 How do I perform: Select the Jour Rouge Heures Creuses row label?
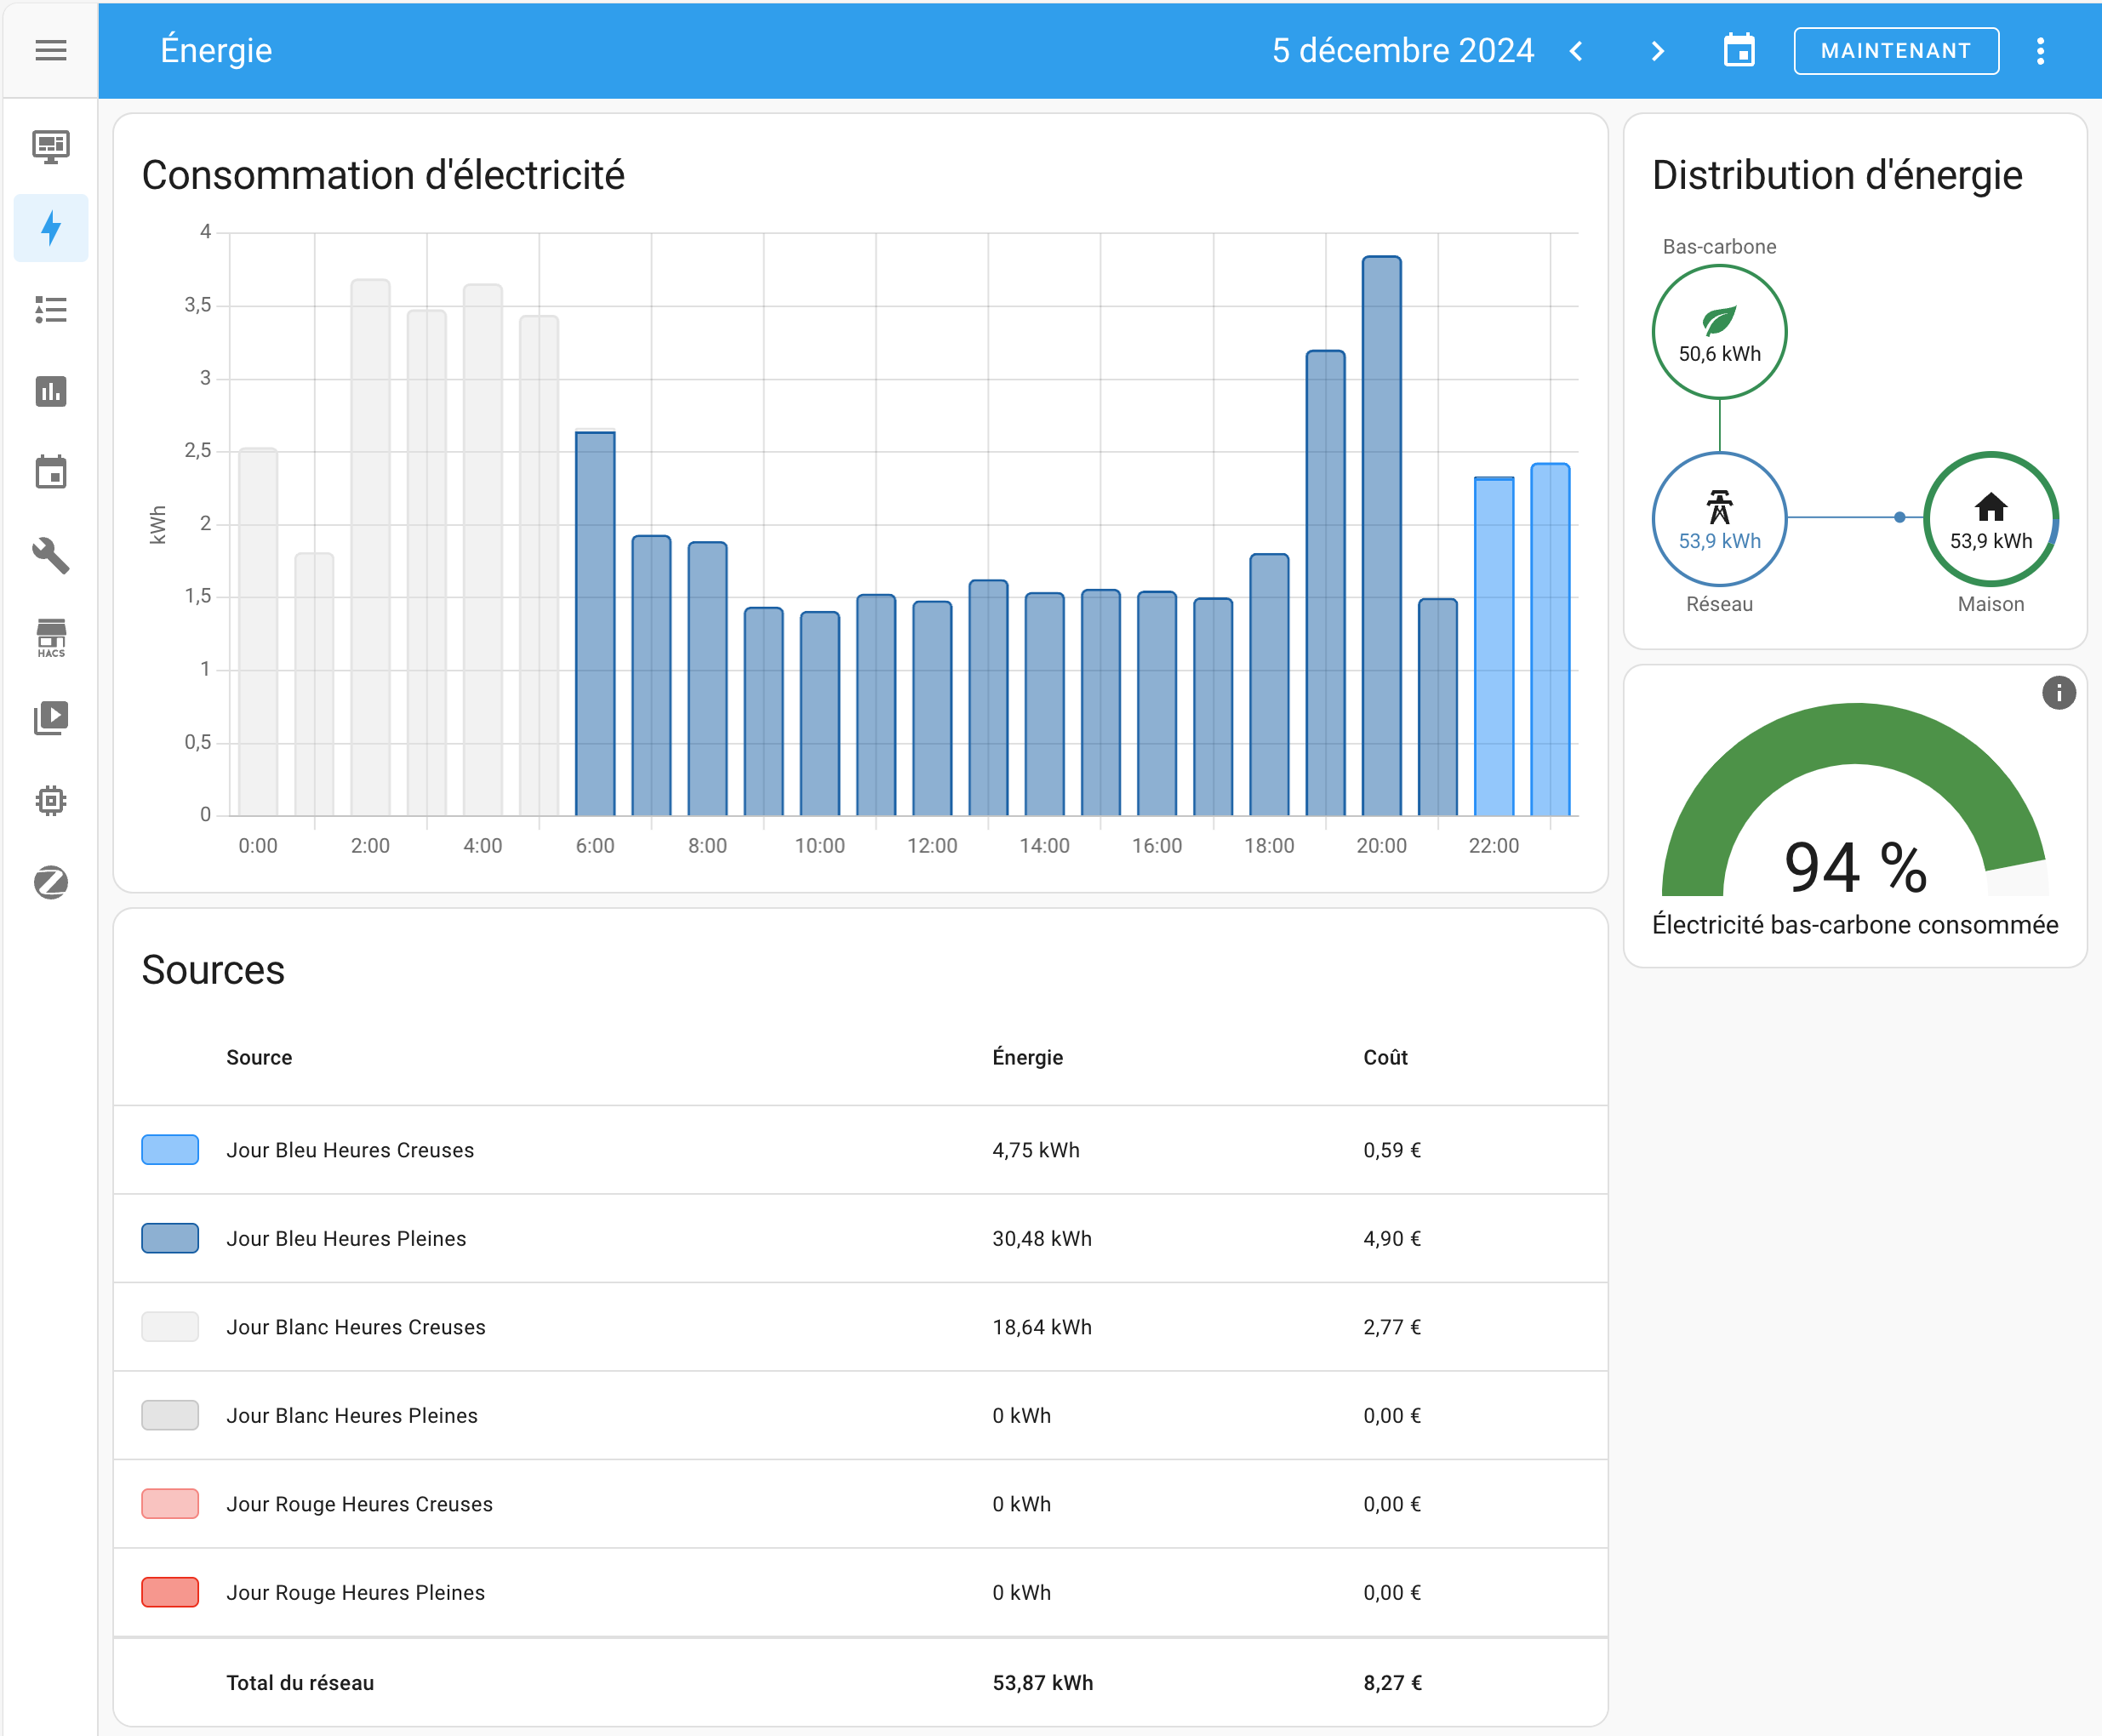tap(359, 1504)
